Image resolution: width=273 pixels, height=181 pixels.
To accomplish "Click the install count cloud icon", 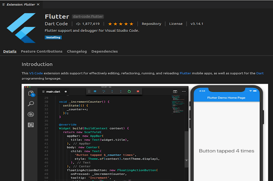I will pyautogui.click(x=78, y=24).
